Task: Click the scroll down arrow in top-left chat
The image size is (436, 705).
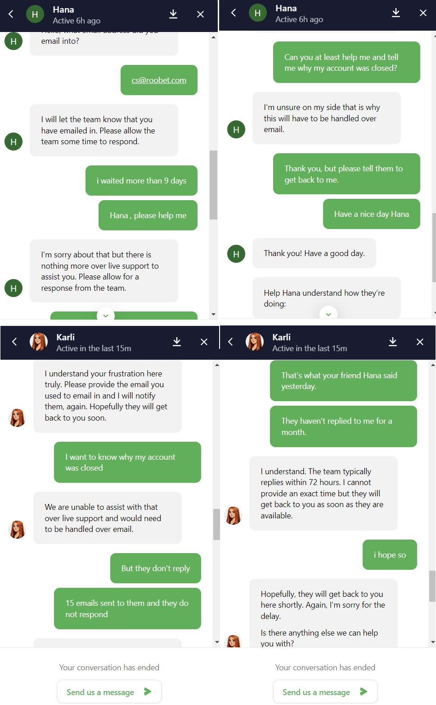Action: [213, 314]
